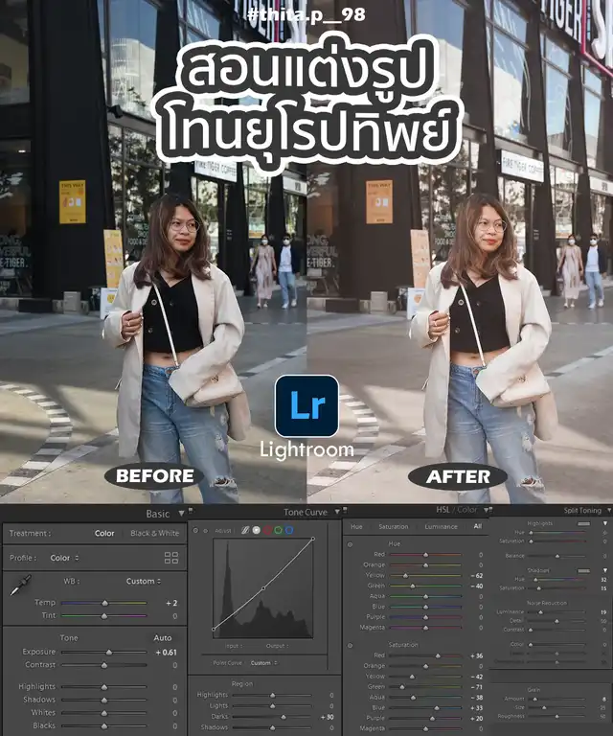Viewport: 613px width, 736px height.
Task: Select the blue channel circle in Tone Curve
Action: pos(288,530)
